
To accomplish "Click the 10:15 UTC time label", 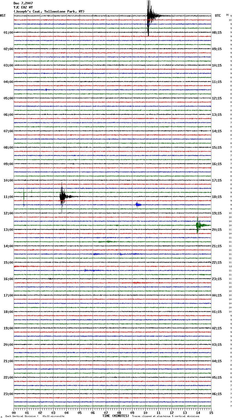I will 217,65.
